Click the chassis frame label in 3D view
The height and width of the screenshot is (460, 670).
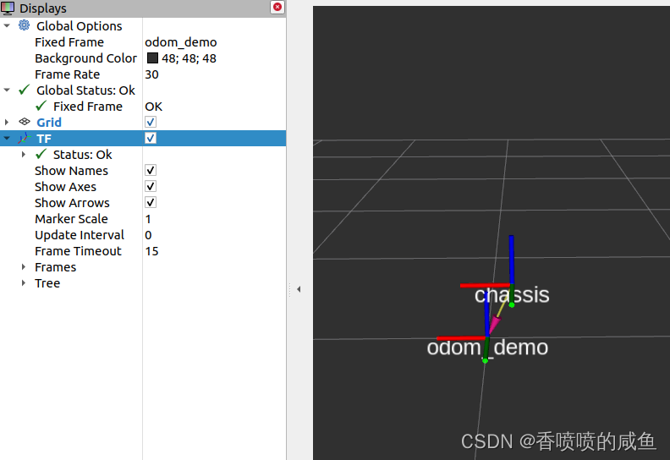[x=512, y=295]
